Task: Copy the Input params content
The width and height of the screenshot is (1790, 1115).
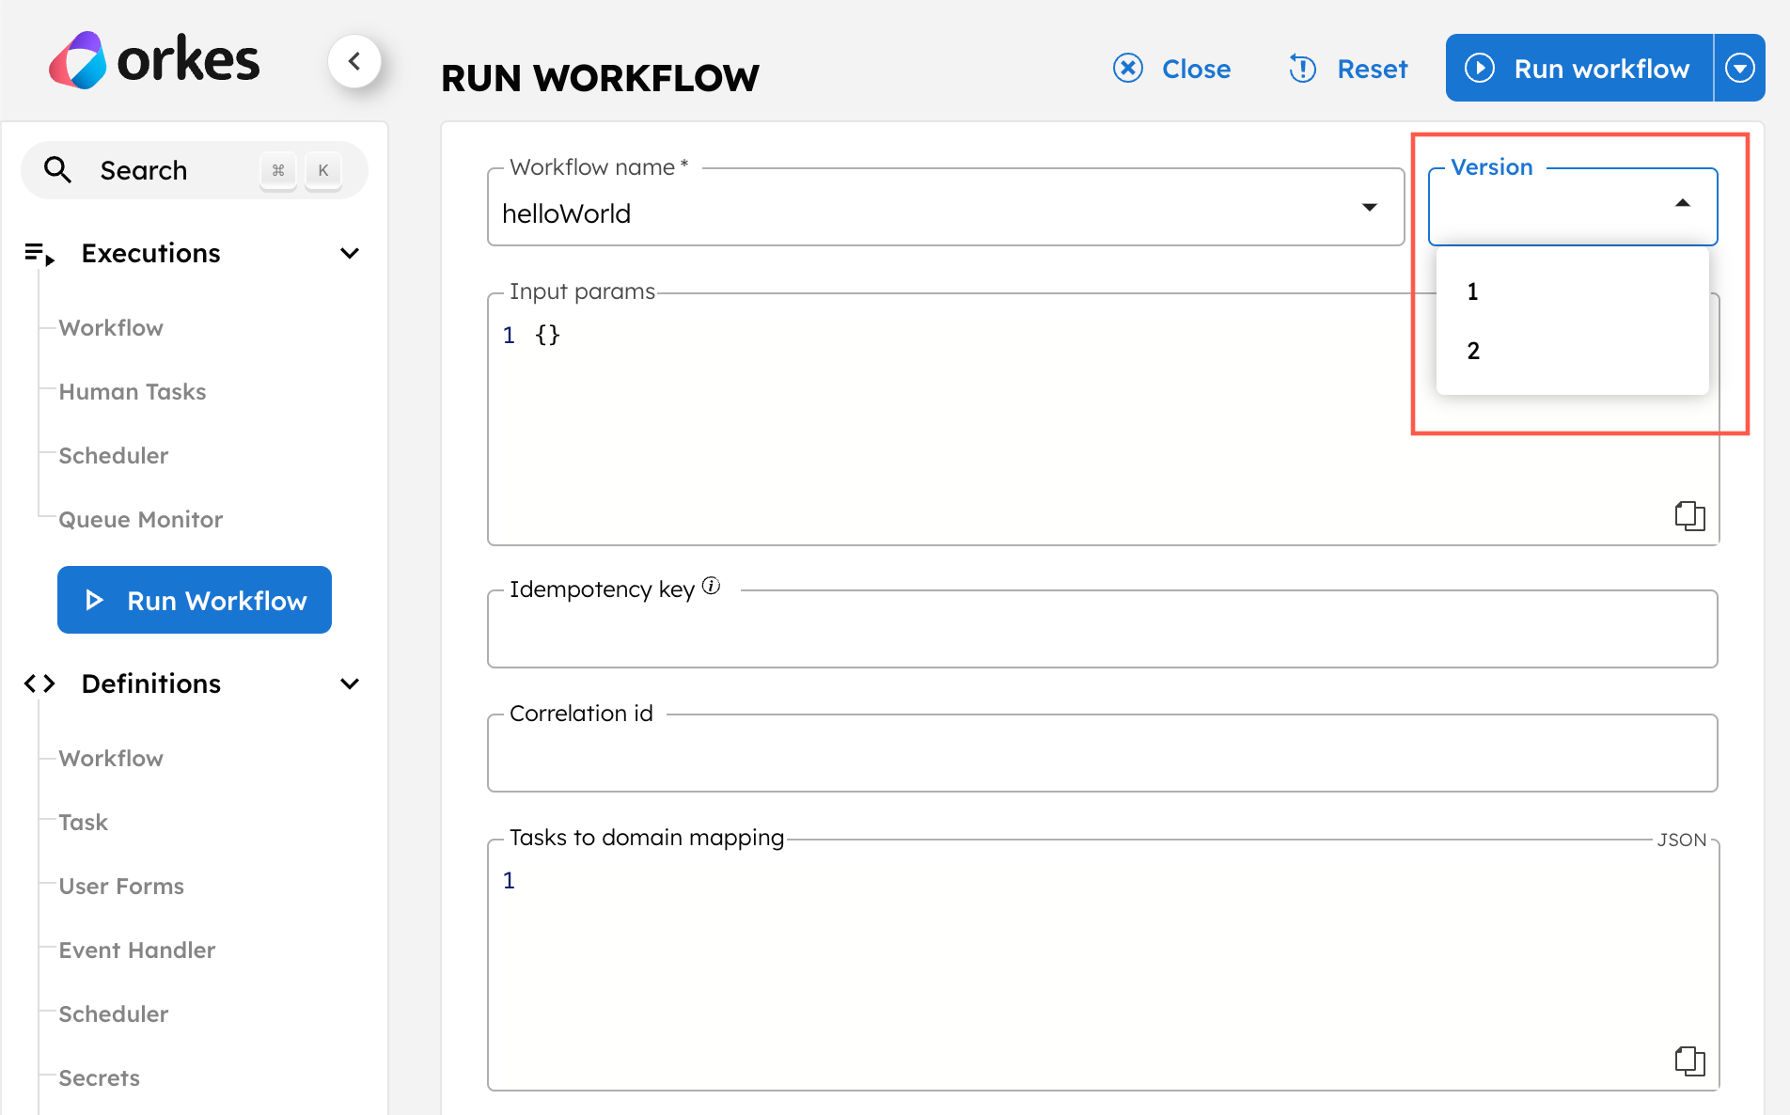Action: point(1689,515)
